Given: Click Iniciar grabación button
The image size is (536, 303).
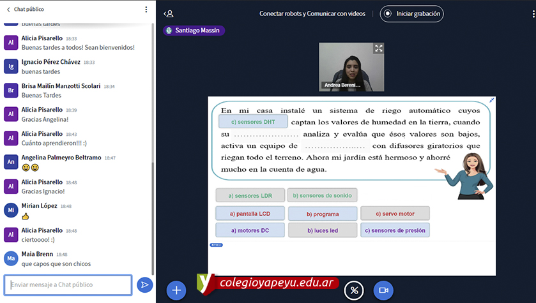Looking at the screenshot, I should 411,13.
